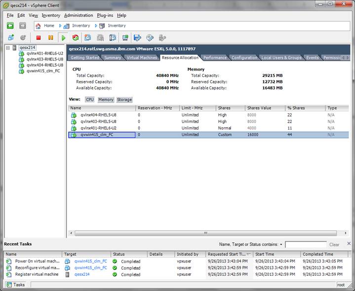Switch to the Events tab
This screenshot has height=291, width=355.
[313, 58]
